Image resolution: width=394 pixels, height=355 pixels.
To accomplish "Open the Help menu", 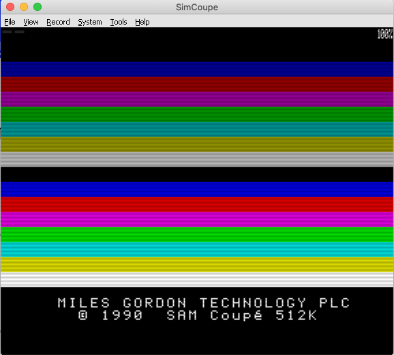I will pyautogui.click(x=142, y=22).
